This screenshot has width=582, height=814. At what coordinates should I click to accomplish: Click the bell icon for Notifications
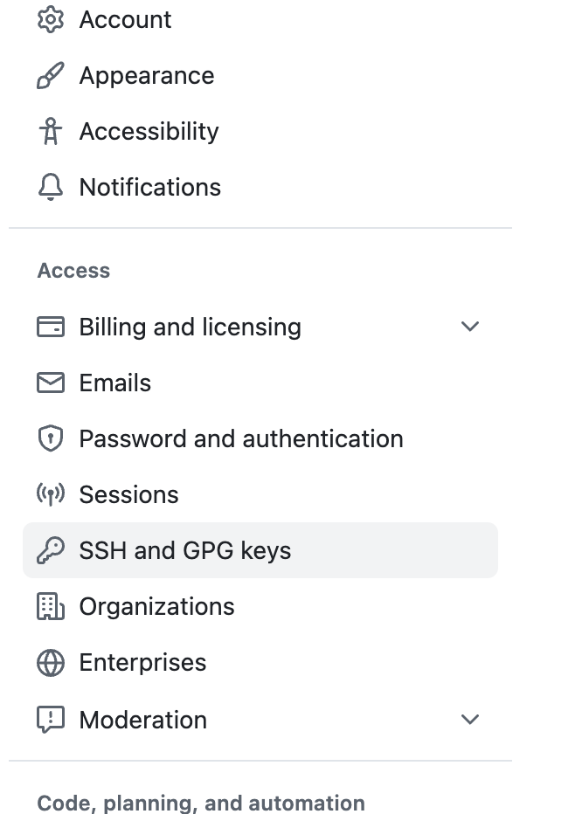click(51, 188)
